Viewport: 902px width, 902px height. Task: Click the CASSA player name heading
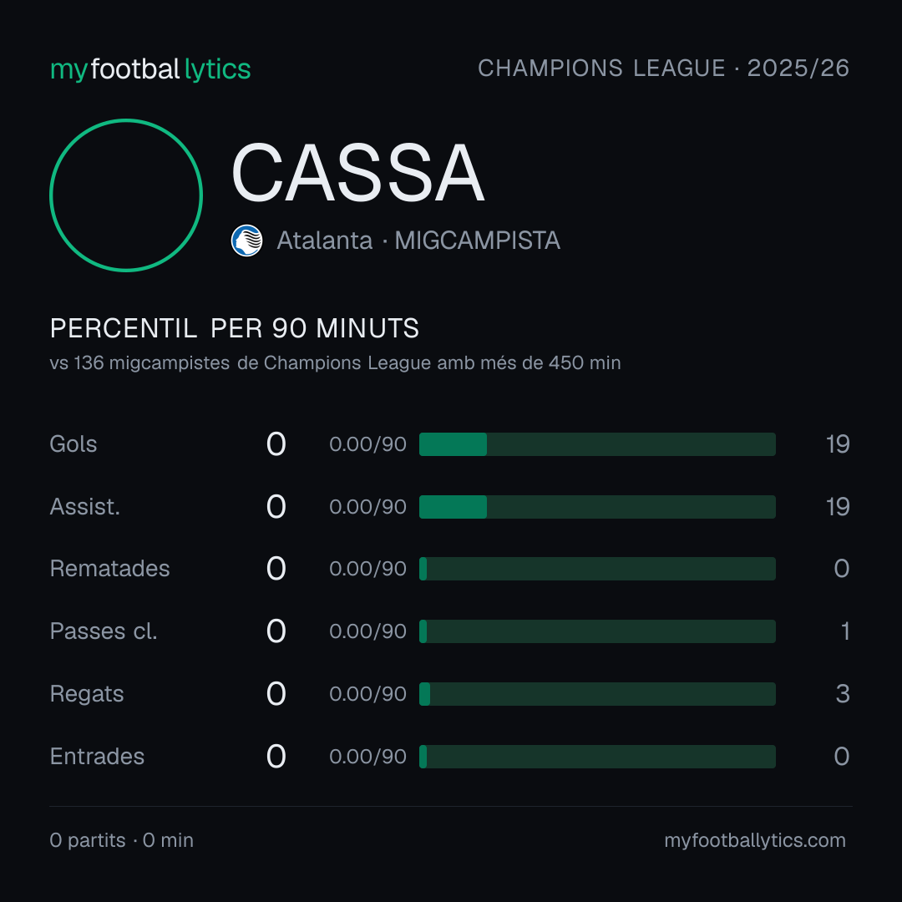click(357, 173)
